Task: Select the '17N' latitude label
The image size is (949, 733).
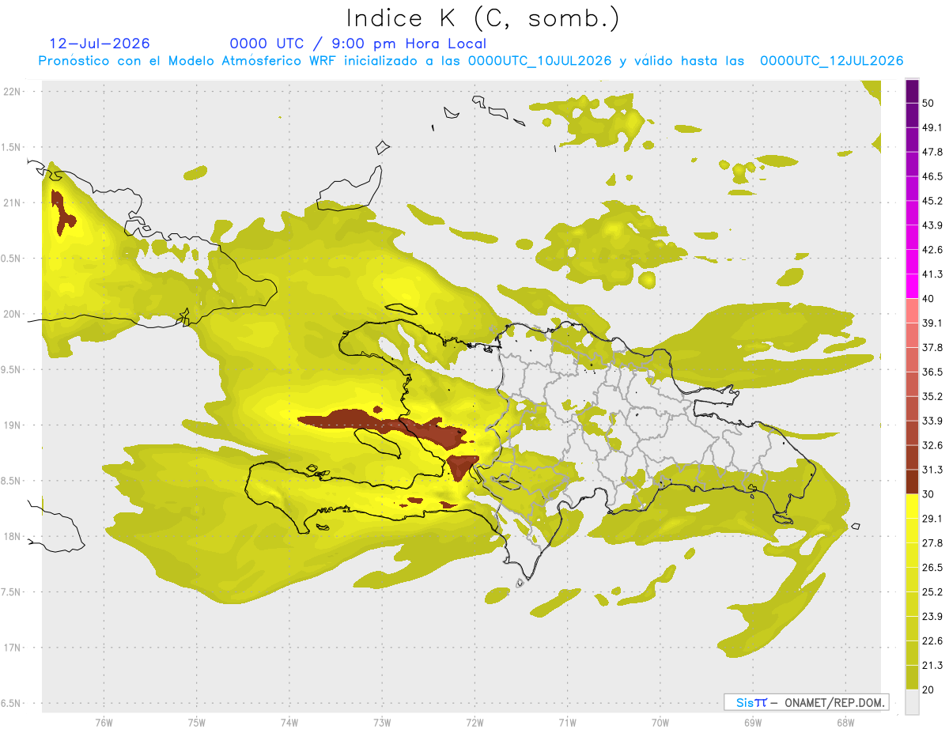Action: coord(13,648)
